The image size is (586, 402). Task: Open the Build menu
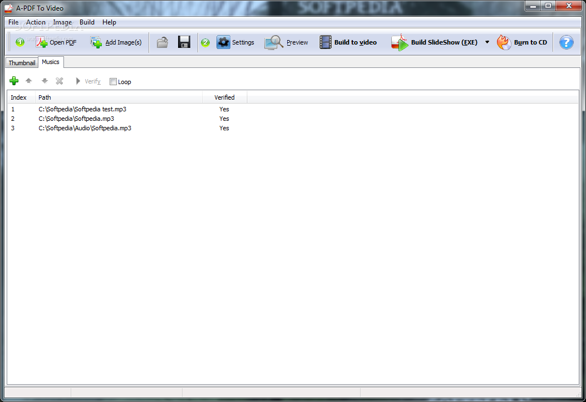pos(87,22)
